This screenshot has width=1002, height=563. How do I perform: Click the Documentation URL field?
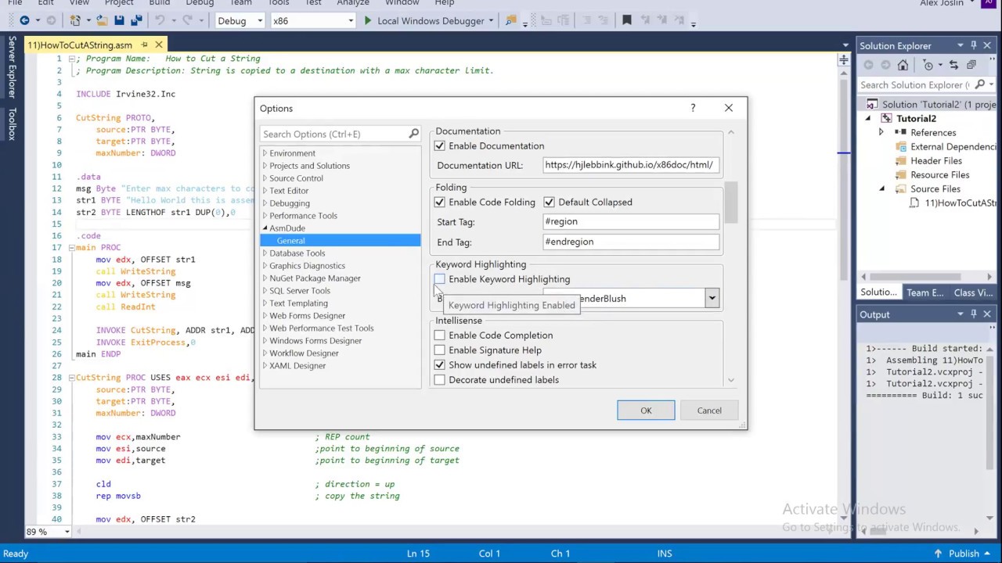click(x=631, y=165)
